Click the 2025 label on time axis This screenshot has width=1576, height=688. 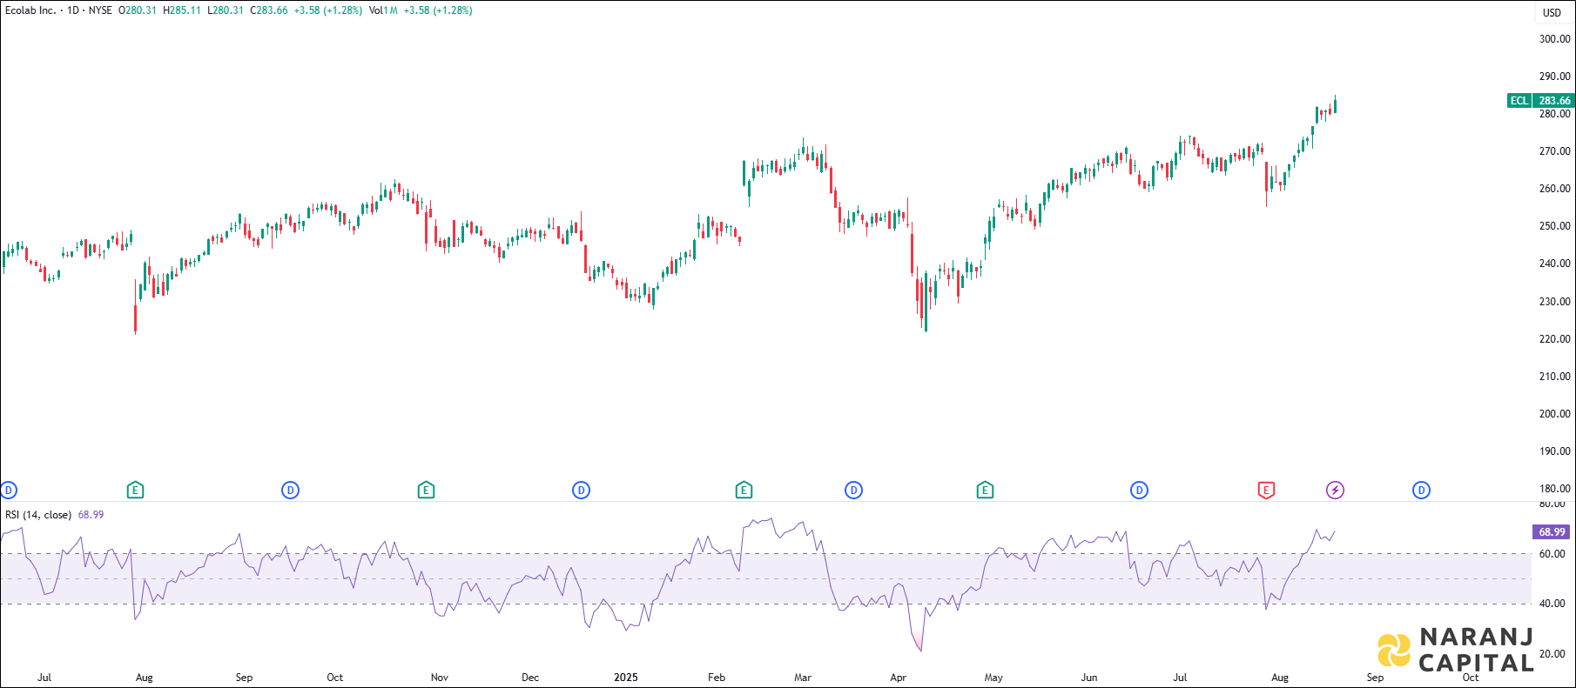tap(626, 678)
